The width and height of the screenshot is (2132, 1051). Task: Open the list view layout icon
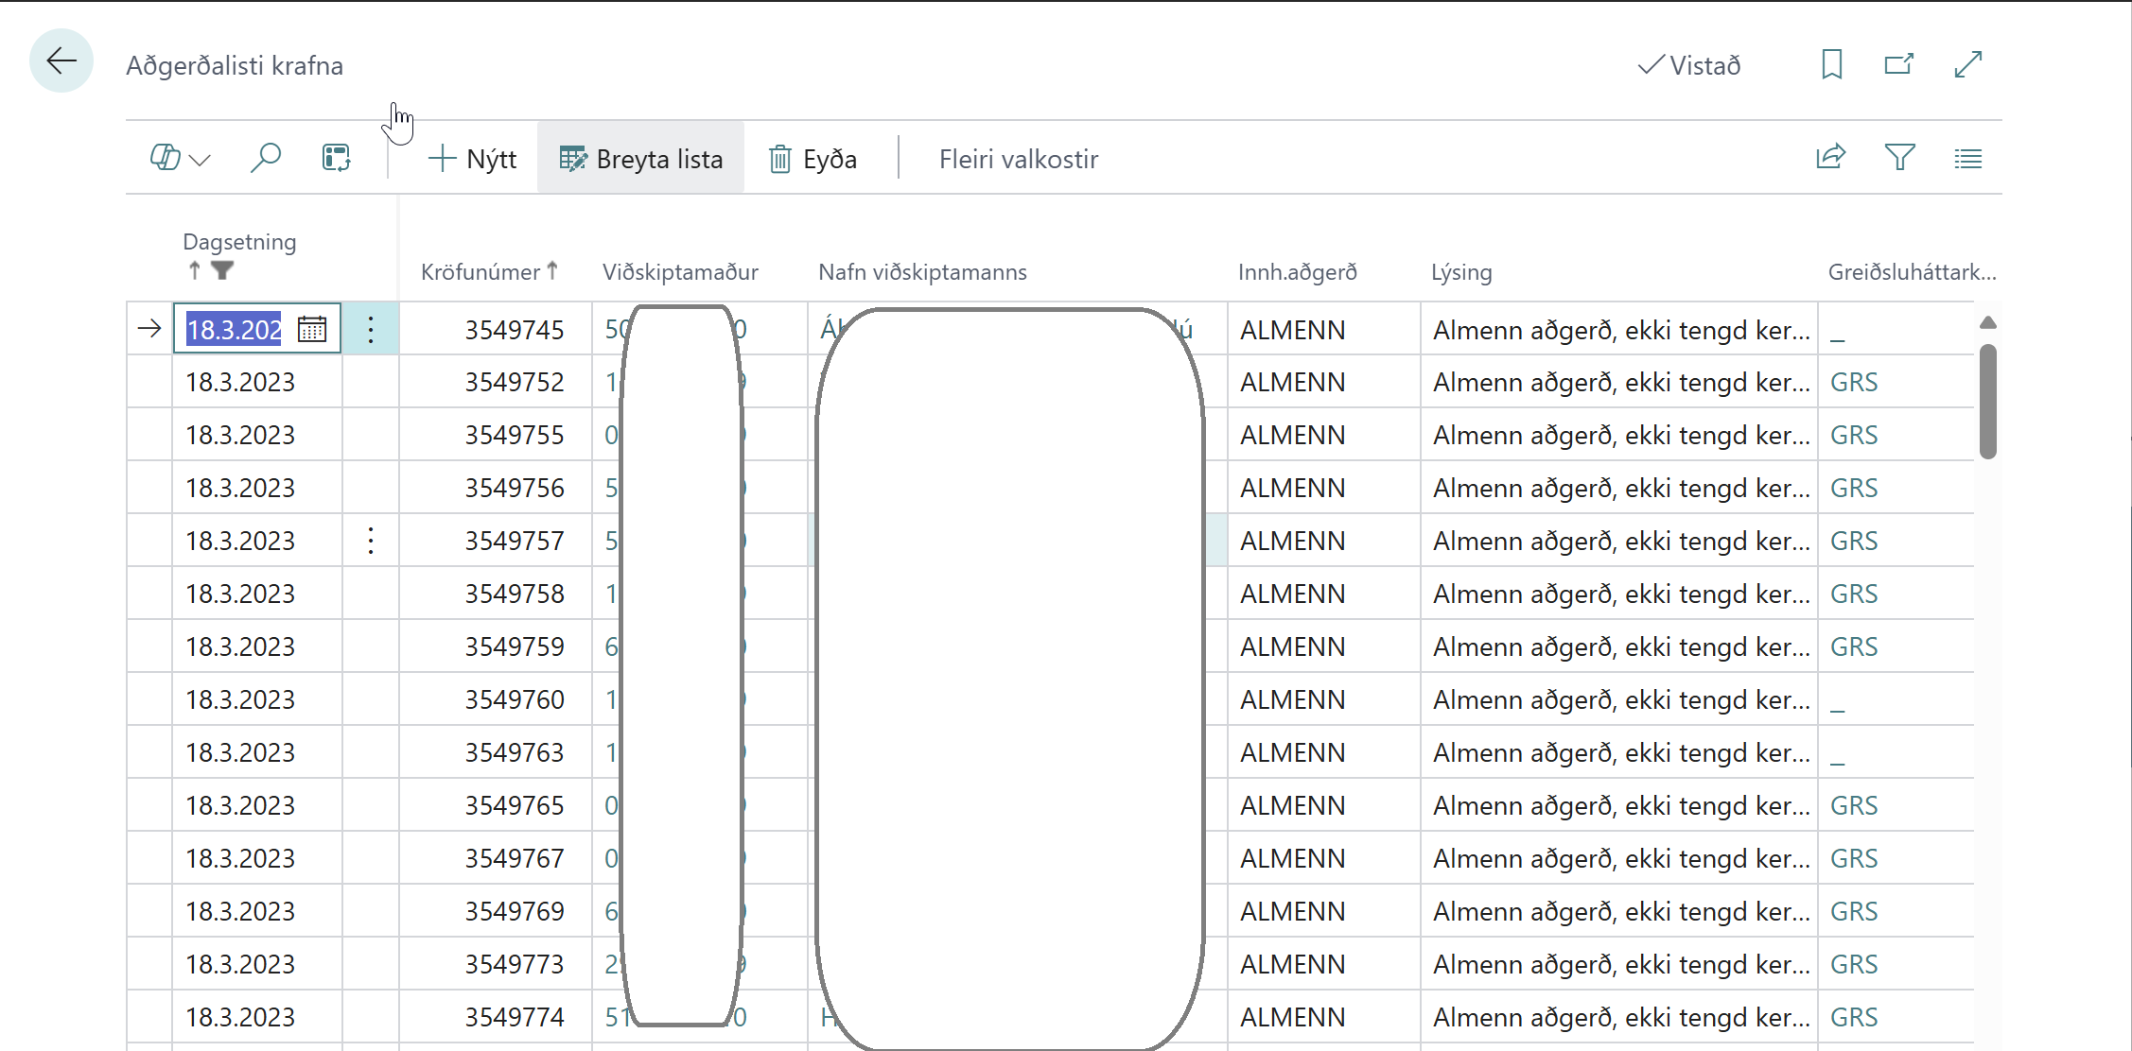pyautogui.click(x=1967, y=158)
